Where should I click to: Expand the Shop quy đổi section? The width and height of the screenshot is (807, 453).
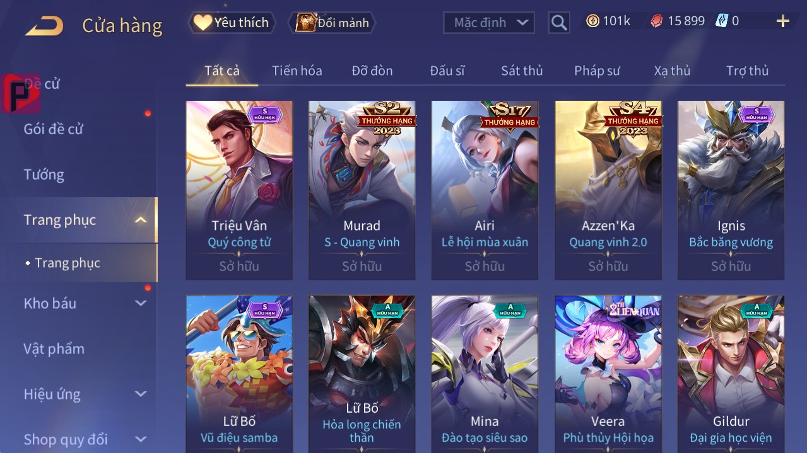pos(141,439)
